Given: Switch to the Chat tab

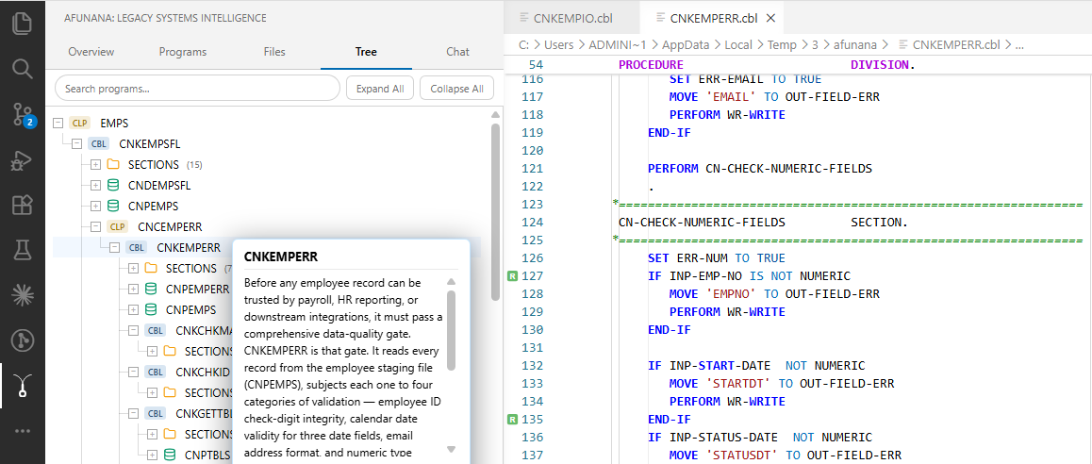Looking at the screenshot, I should (x=457, y=52).
